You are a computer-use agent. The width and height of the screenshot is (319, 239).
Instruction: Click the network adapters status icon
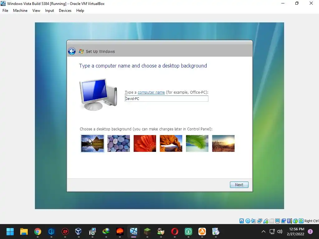(x=259, y=221)
